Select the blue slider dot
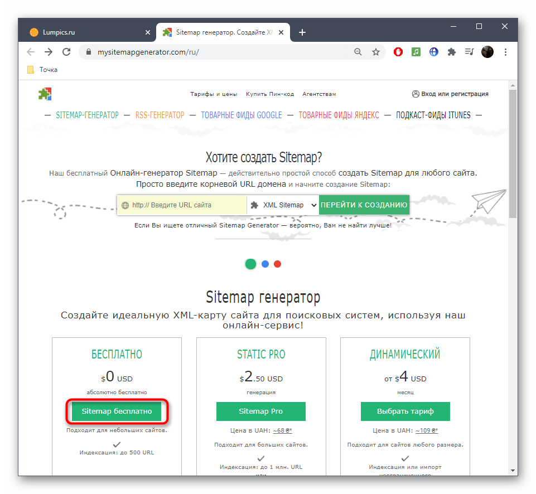 click(x=265, y=264)
